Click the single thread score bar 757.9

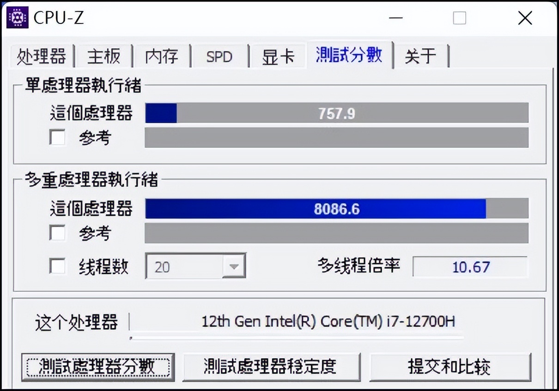[x=337, y=113]
